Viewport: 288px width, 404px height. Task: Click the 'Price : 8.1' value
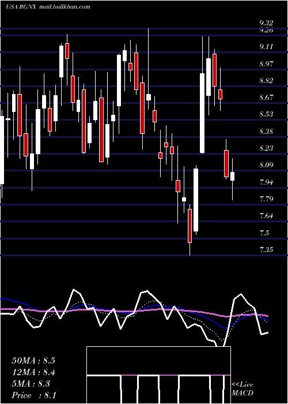pyautogui.click(x=34, y=395)
